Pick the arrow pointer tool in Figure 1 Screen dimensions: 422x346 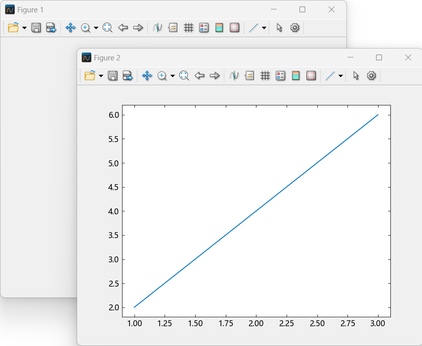(x=280, y=28)
